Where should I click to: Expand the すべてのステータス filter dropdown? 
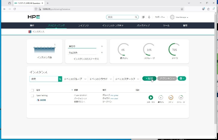tap(127, 79)
